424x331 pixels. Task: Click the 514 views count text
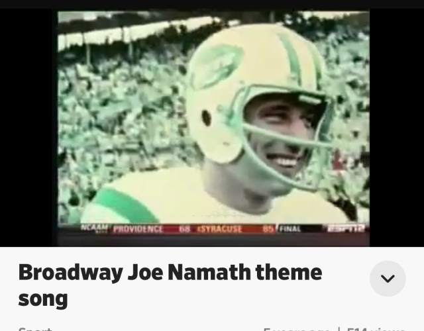(x=376, y=330)
